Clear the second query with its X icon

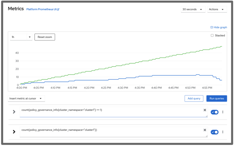tap(205, 130)
